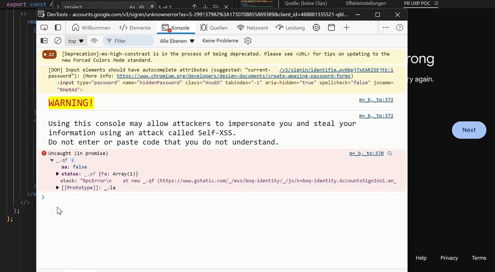Switch to the Netzwerk tab
The height and width of the screenshot is (272, 495).
tap(253, 28)
